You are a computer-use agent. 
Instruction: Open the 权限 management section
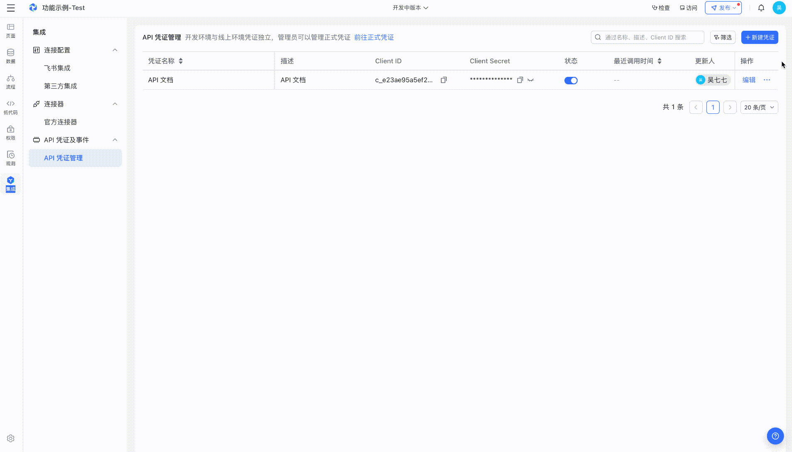10,132
